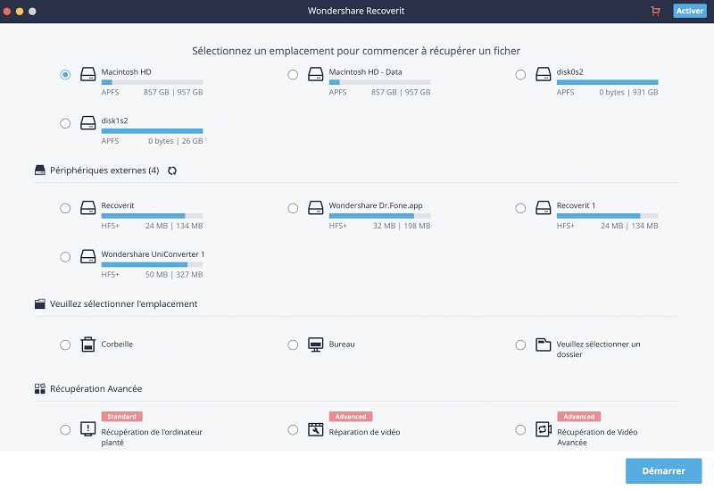Click the Standard badge
714x490 pixels.
(x=122, y=417)
